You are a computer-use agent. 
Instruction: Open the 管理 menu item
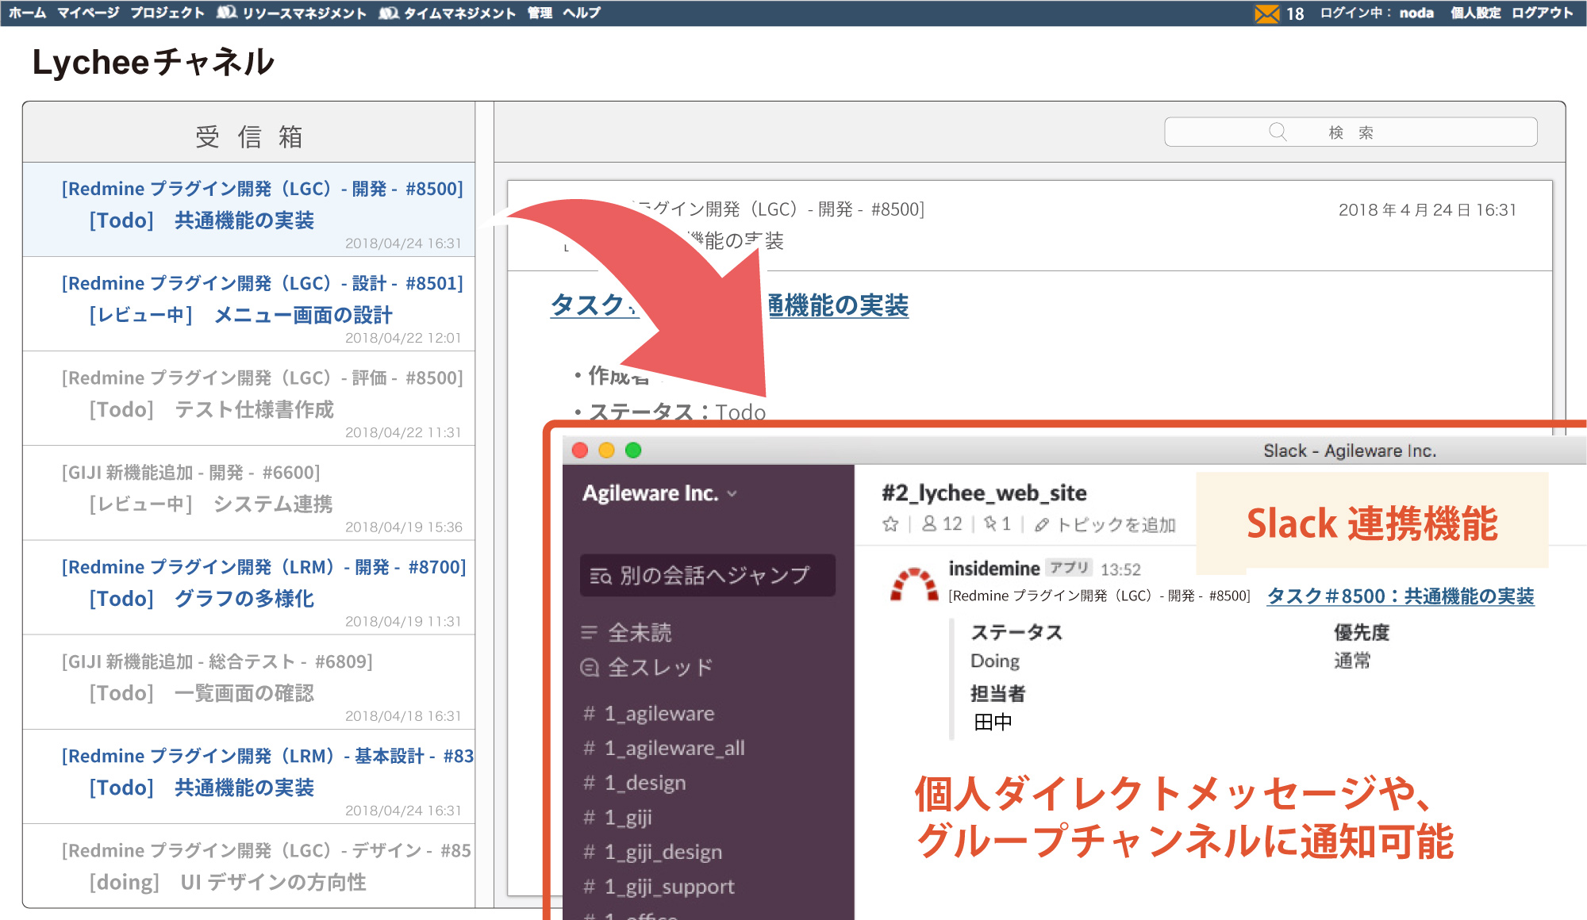(540, 13)
